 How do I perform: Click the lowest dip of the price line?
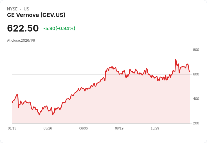[39, 115]
